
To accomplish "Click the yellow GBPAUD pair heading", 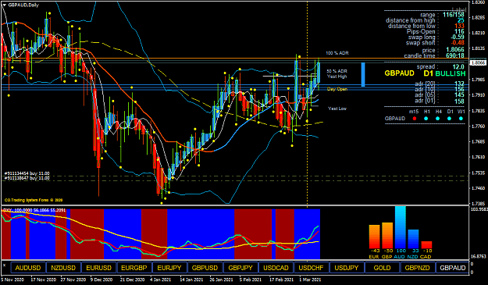I will coord(399,73).
